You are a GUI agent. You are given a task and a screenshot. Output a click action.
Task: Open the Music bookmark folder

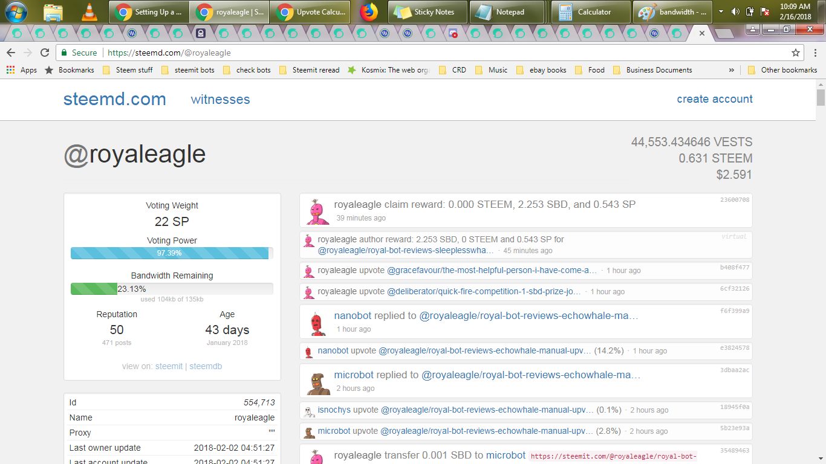pos(492,70)
